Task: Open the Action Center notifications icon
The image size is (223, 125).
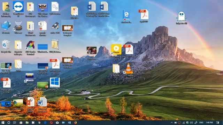Action: 217,123
